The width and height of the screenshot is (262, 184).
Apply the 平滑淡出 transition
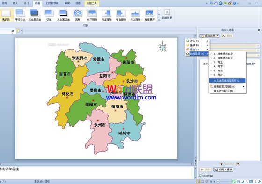pyautogui.click(x=20, y=15)
